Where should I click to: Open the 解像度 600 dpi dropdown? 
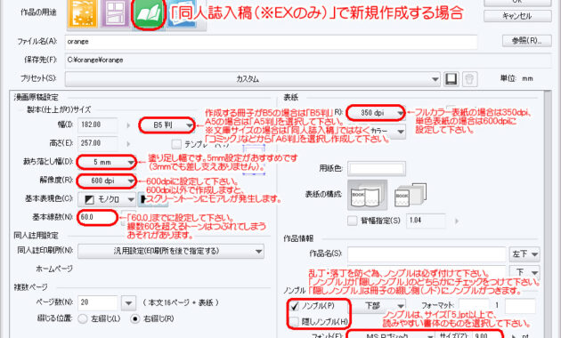pos(106,181)
